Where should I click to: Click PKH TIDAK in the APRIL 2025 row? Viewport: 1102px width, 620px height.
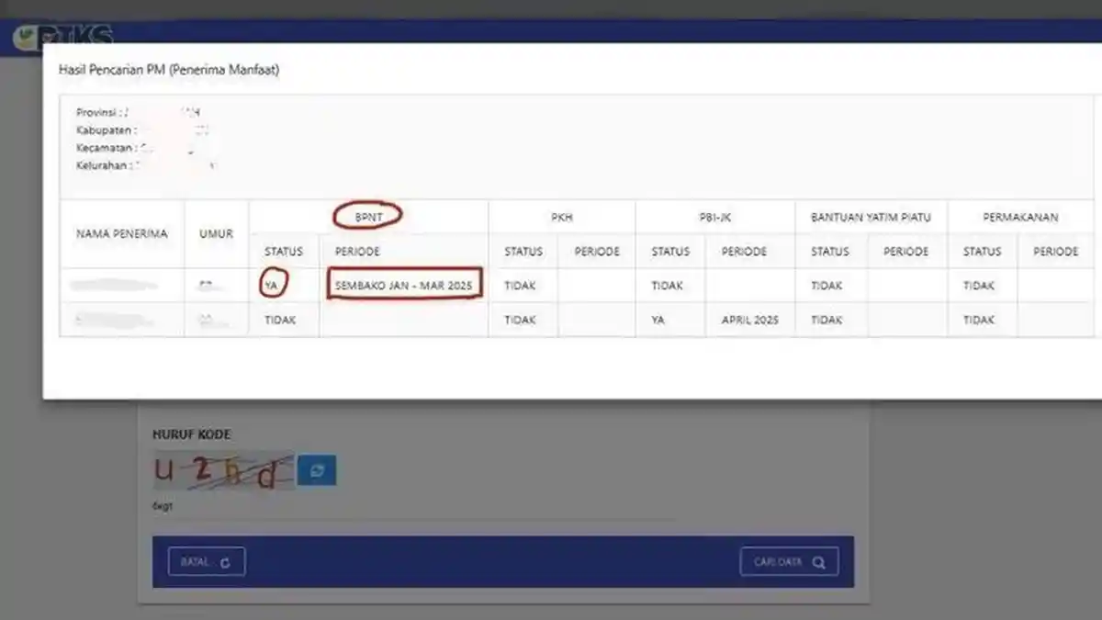point(520,320)
